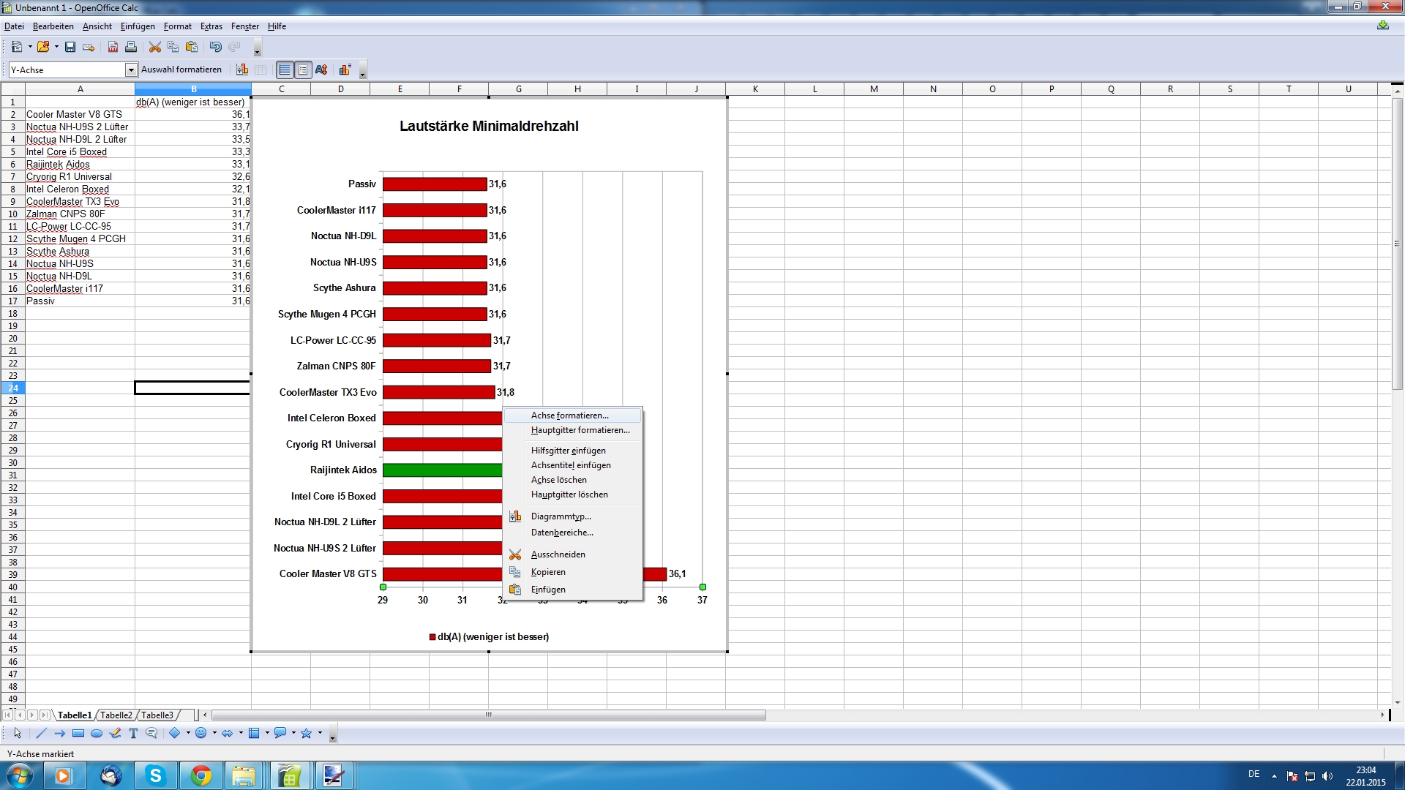Expand the symbol shapes smiley dropdown arrow
1405x790 pixels.
(214, 733)
